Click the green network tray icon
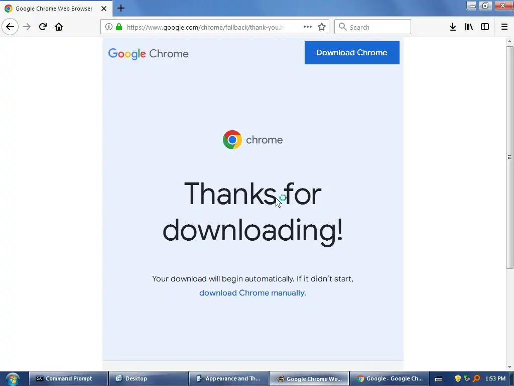 467,378
